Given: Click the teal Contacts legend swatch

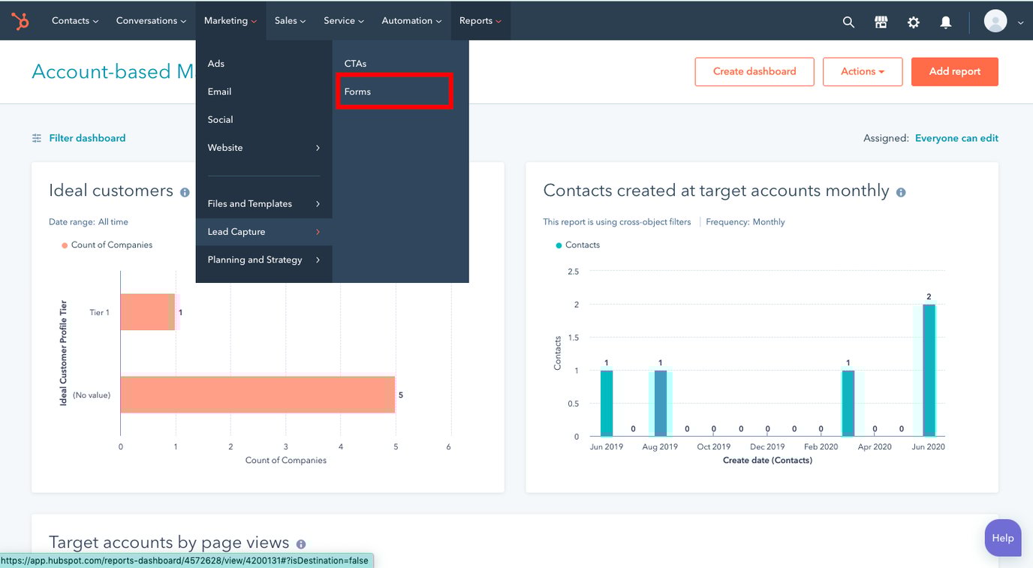Looking at the screenshot, I should pos(558,245).
